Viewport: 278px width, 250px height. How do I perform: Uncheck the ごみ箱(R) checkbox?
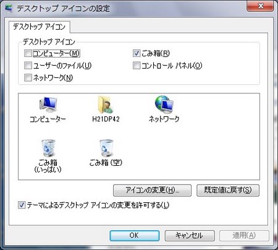(x=137, y=53)
